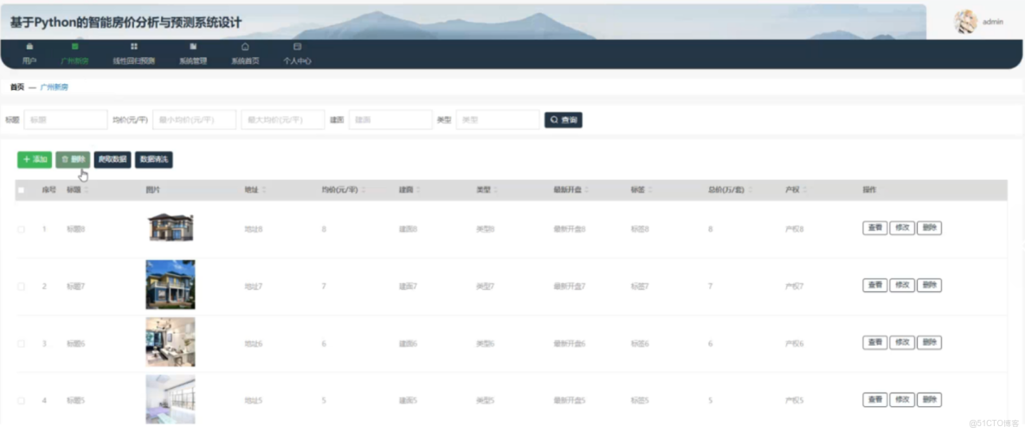
Task: Sort by the 标题 column sort arrows
Action: (x=87, y=190)
